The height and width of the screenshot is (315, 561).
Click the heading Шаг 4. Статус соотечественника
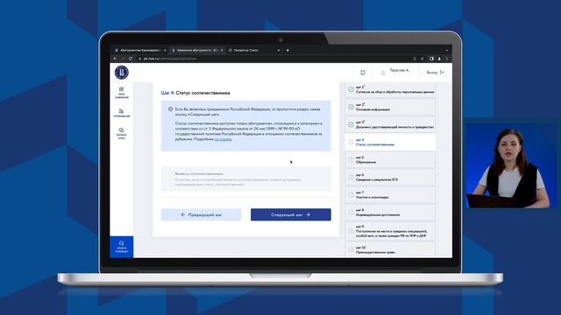pyautogui.click(x=195, y=93)
